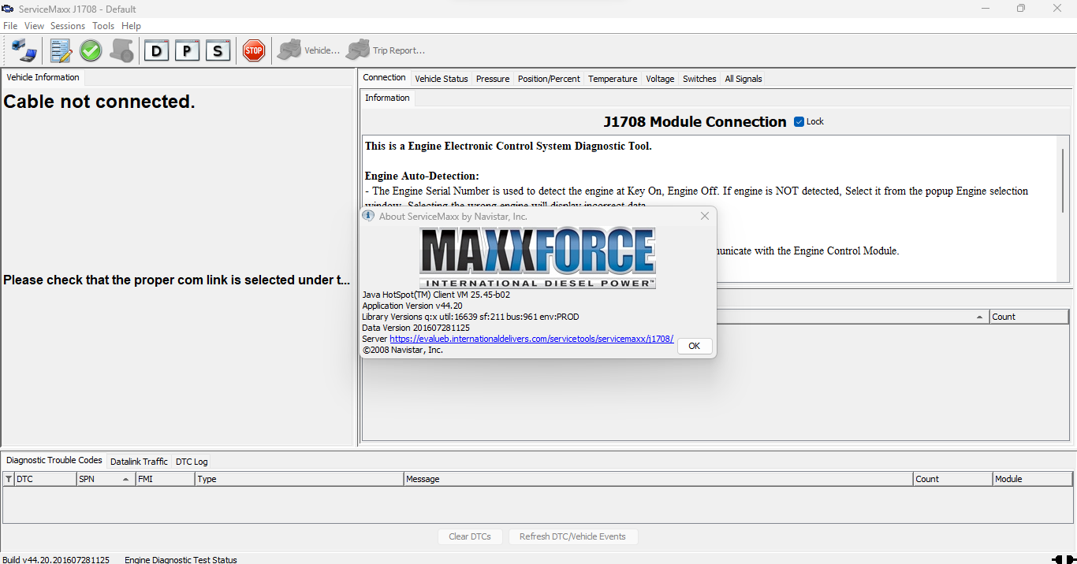
Task: Switch to the Vehicle Status tab
Action: (x=441, y=79)
